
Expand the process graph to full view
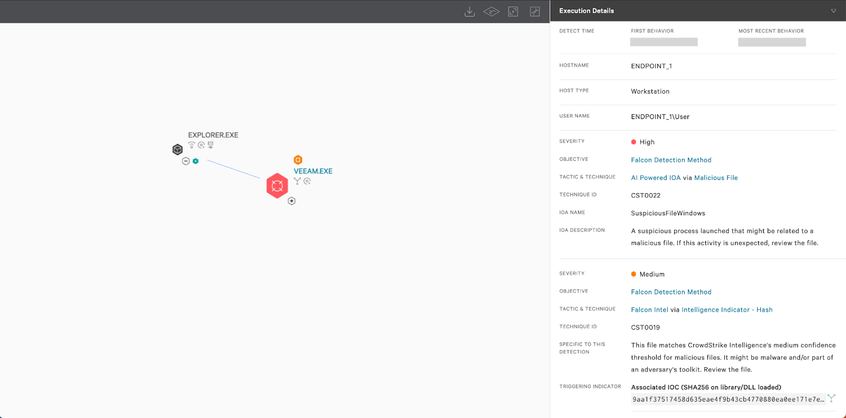[x=513, y=12]
